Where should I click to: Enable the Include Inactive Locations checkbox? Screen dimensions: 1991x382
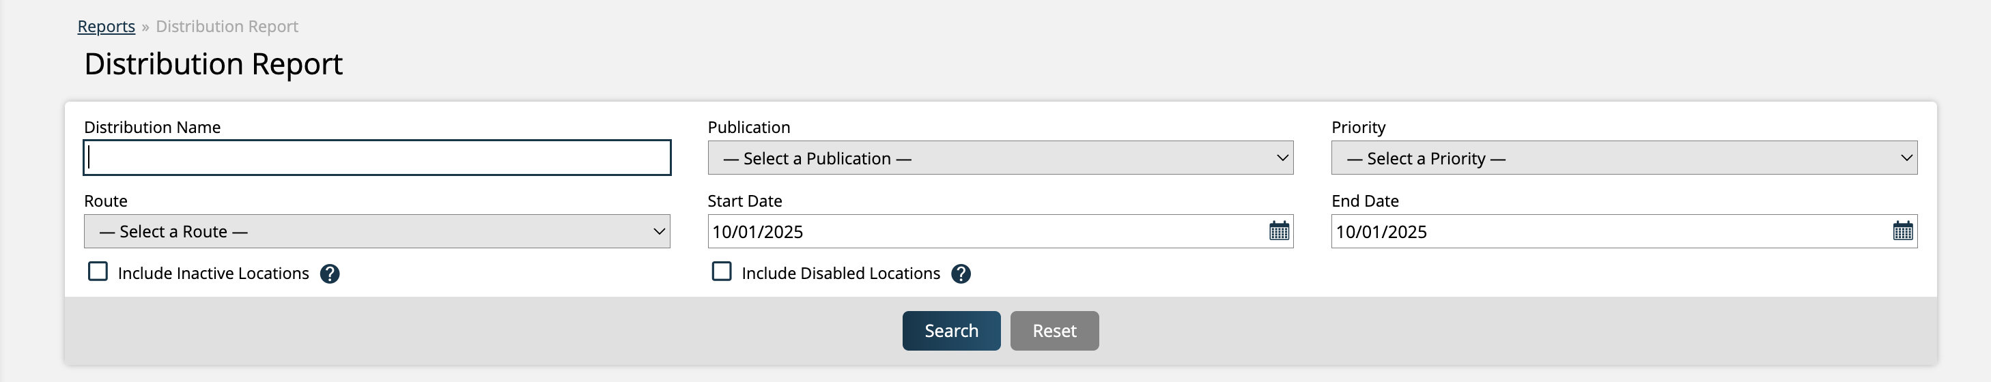click(x=98, y=271)
